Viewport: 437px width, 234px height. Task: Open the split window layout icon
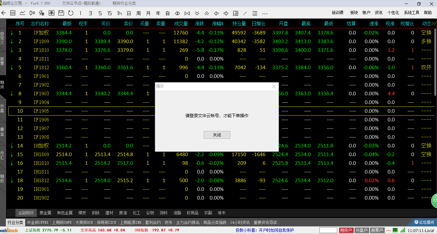pyautogui.click(x=236, y=13)
